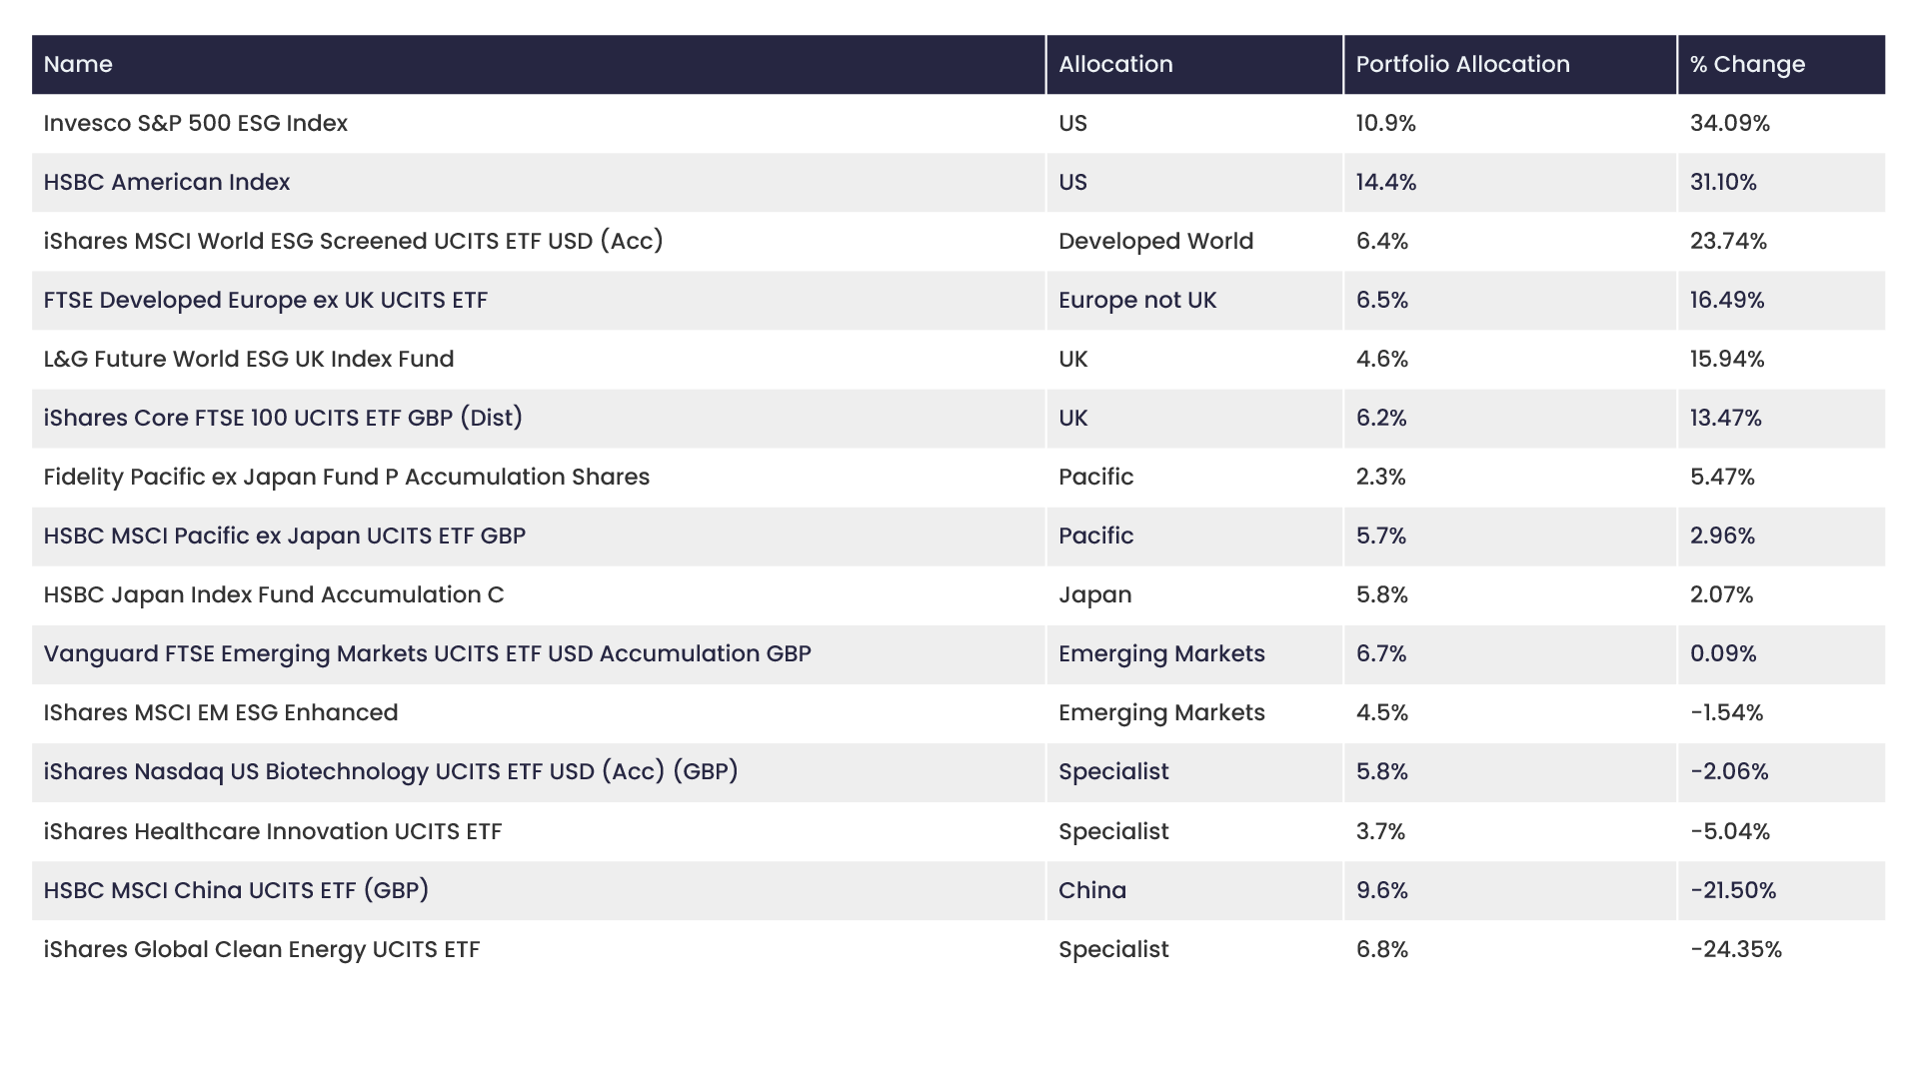
Task: Click FTSE Developed Europe ex UK UCITS ETF
Action: [266, 301]
